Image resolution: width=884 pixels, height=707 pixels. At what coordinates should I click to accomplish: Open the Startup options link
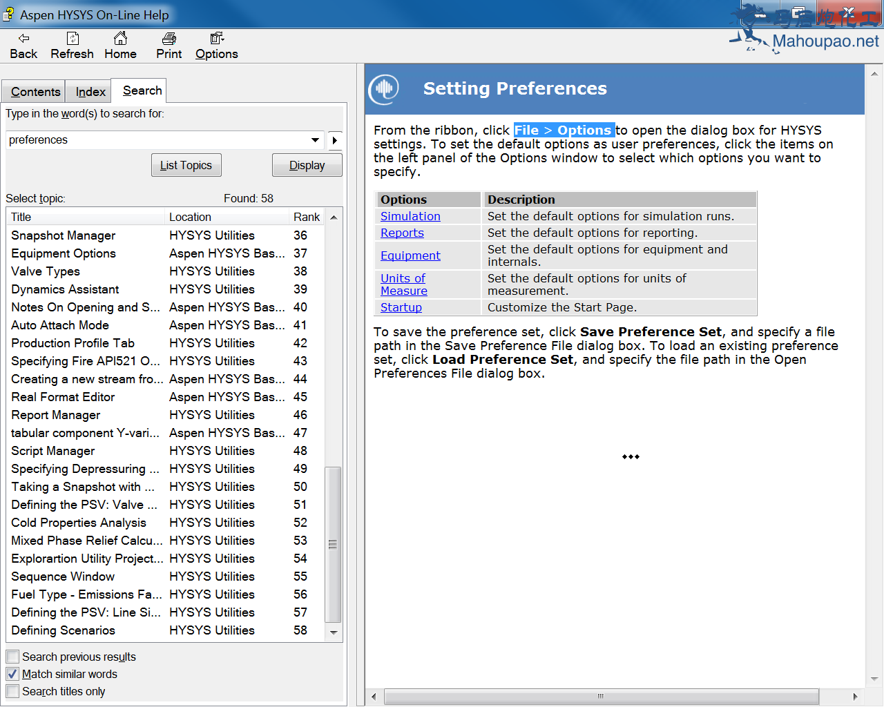[x=401, y=307]
